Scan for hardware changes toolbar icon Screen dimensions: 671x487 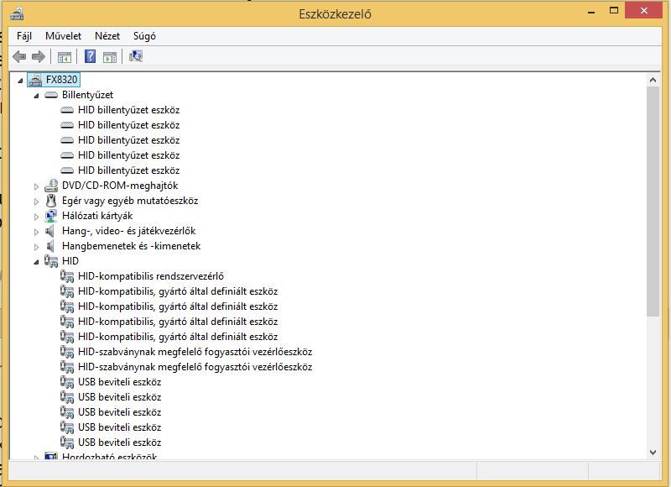[x=136, y=56]
